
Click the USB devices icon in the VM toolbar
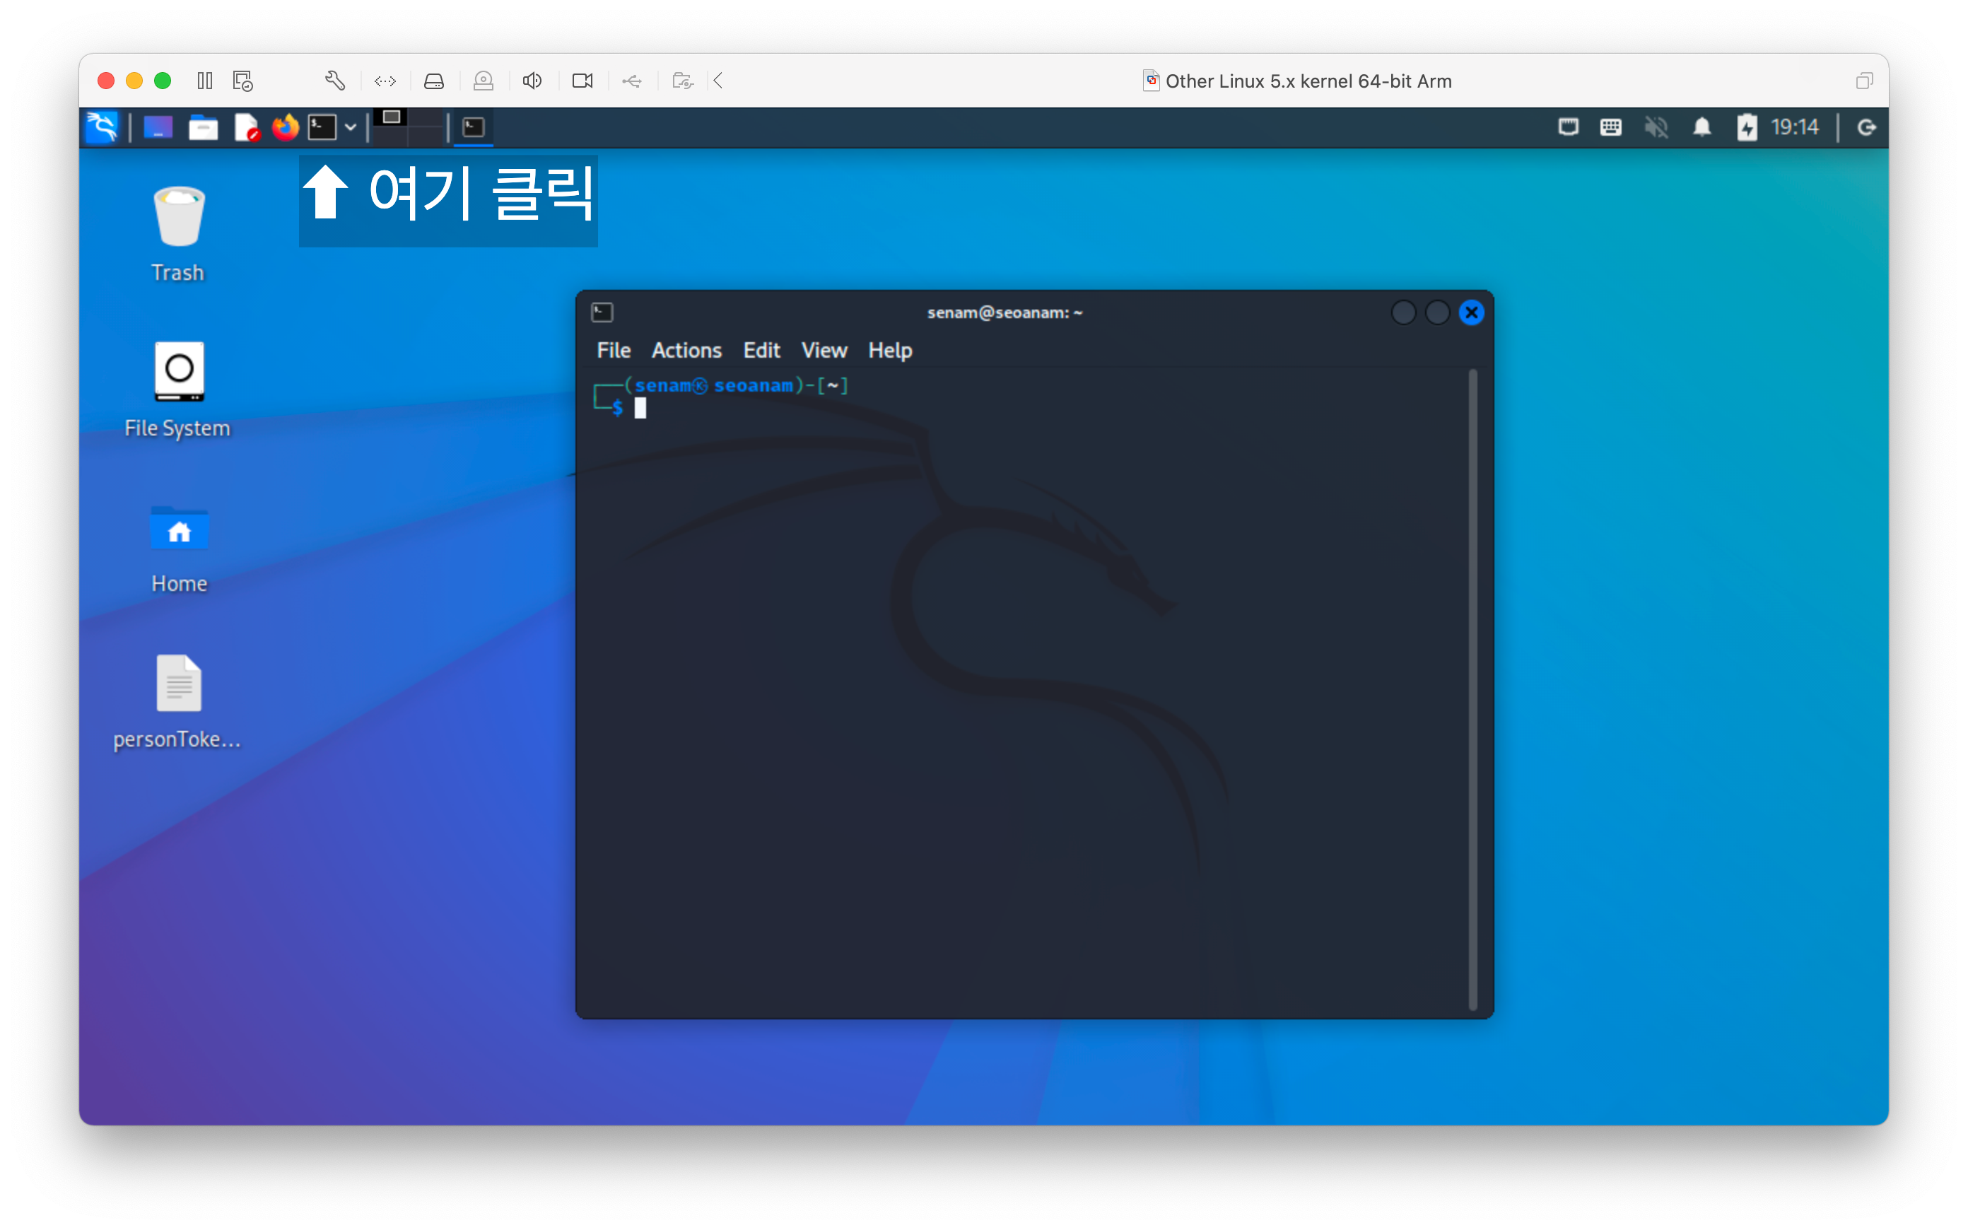click(x=632, y=81)
